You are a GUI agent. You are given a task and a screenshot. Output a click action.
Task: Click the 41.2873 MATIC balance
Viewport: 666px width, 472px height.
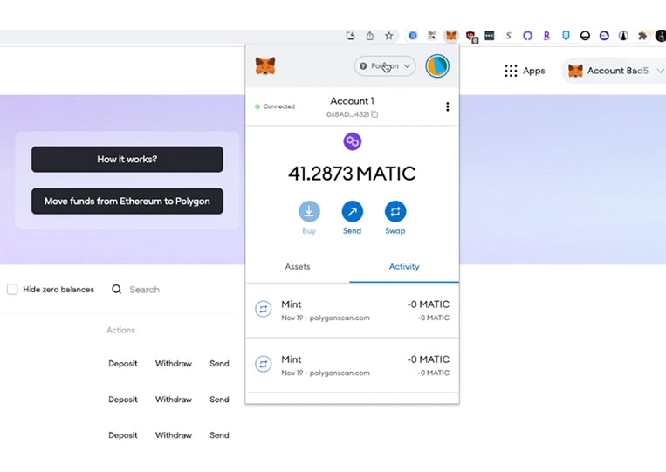352,173
